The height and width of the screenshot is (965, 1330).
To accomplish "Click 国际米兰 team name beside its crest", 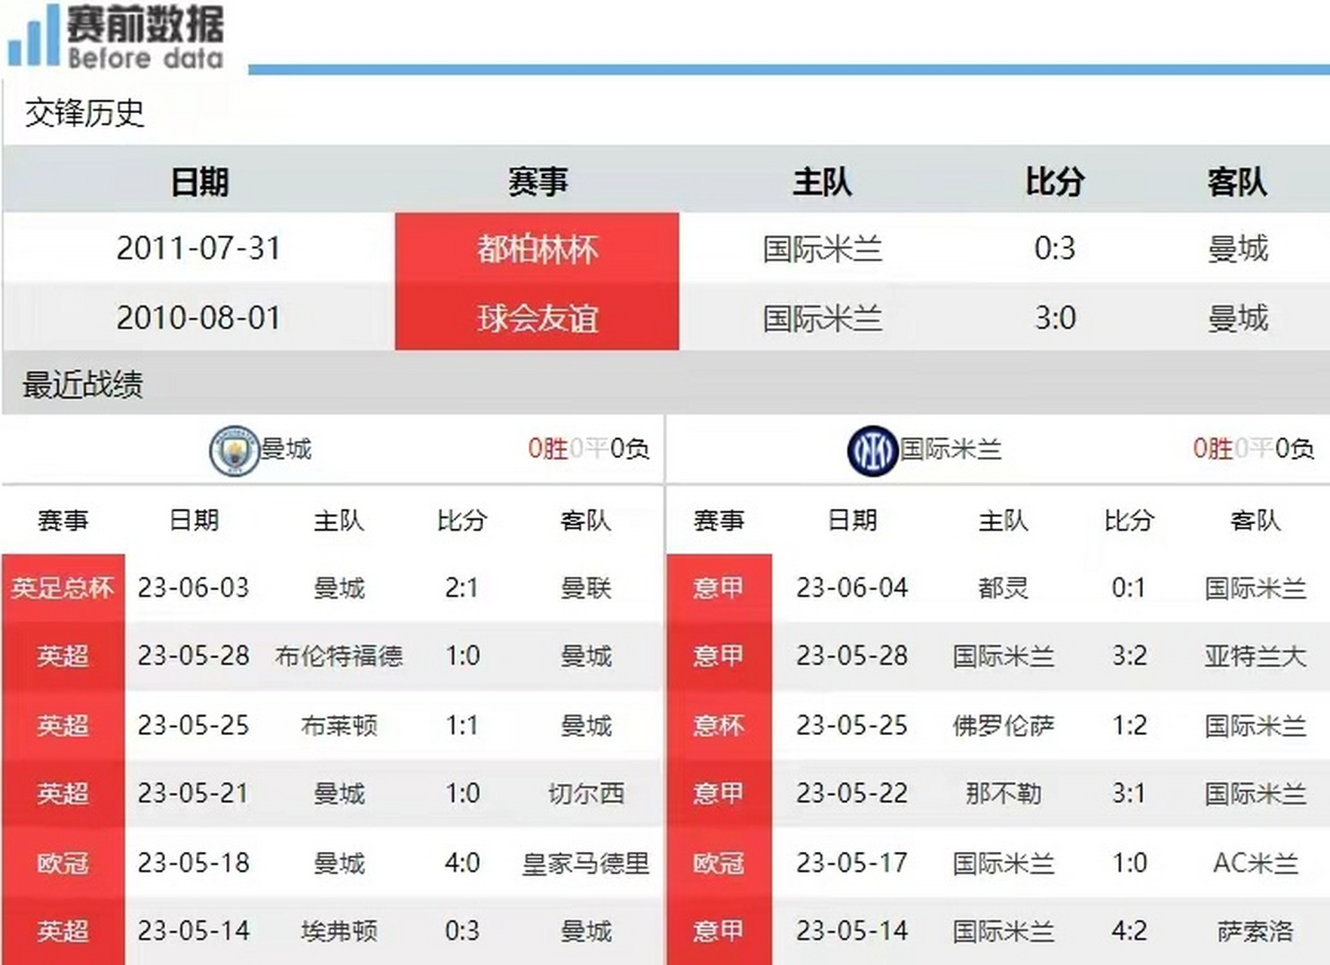I will [x=950, y=449].
